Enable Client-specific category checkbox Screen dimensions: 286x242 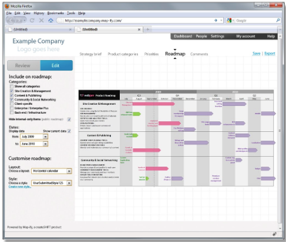(12, 104)
